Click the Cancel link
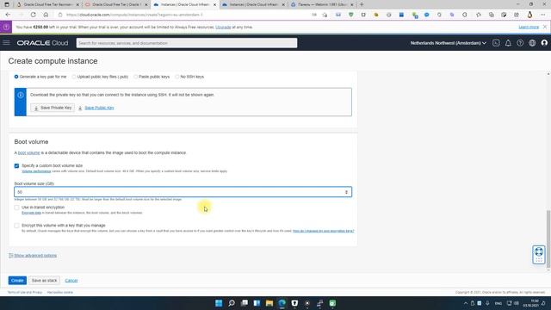Image resolution: width=551 pixels, height=310 pixels. coord(71,281)
